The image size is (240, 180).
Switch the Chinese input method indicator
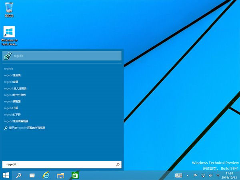pyautogui.click(x=218, y=175)
